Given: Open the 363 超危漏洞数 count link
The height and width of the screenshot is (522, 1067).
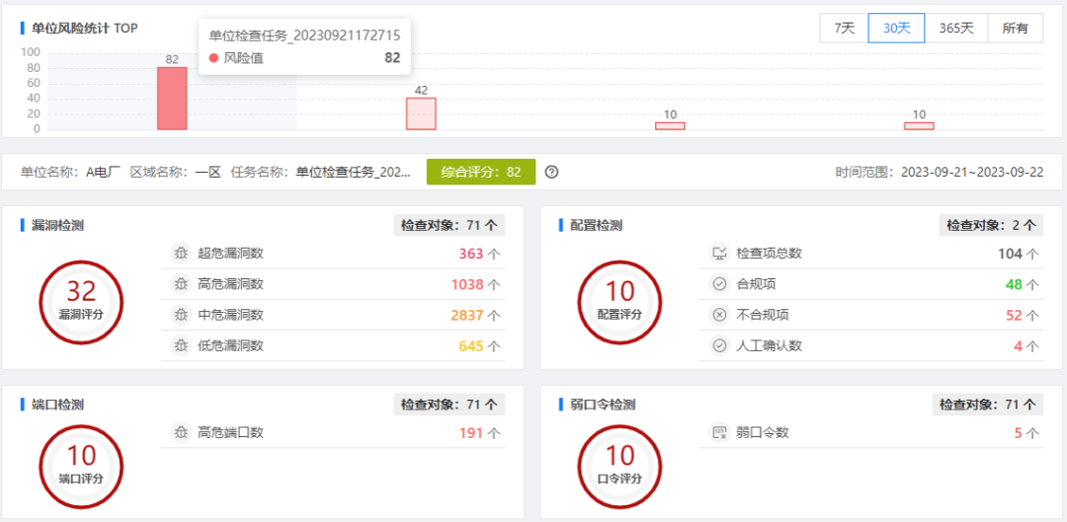Looking at the screenshot, I should (x=471, y=254).
